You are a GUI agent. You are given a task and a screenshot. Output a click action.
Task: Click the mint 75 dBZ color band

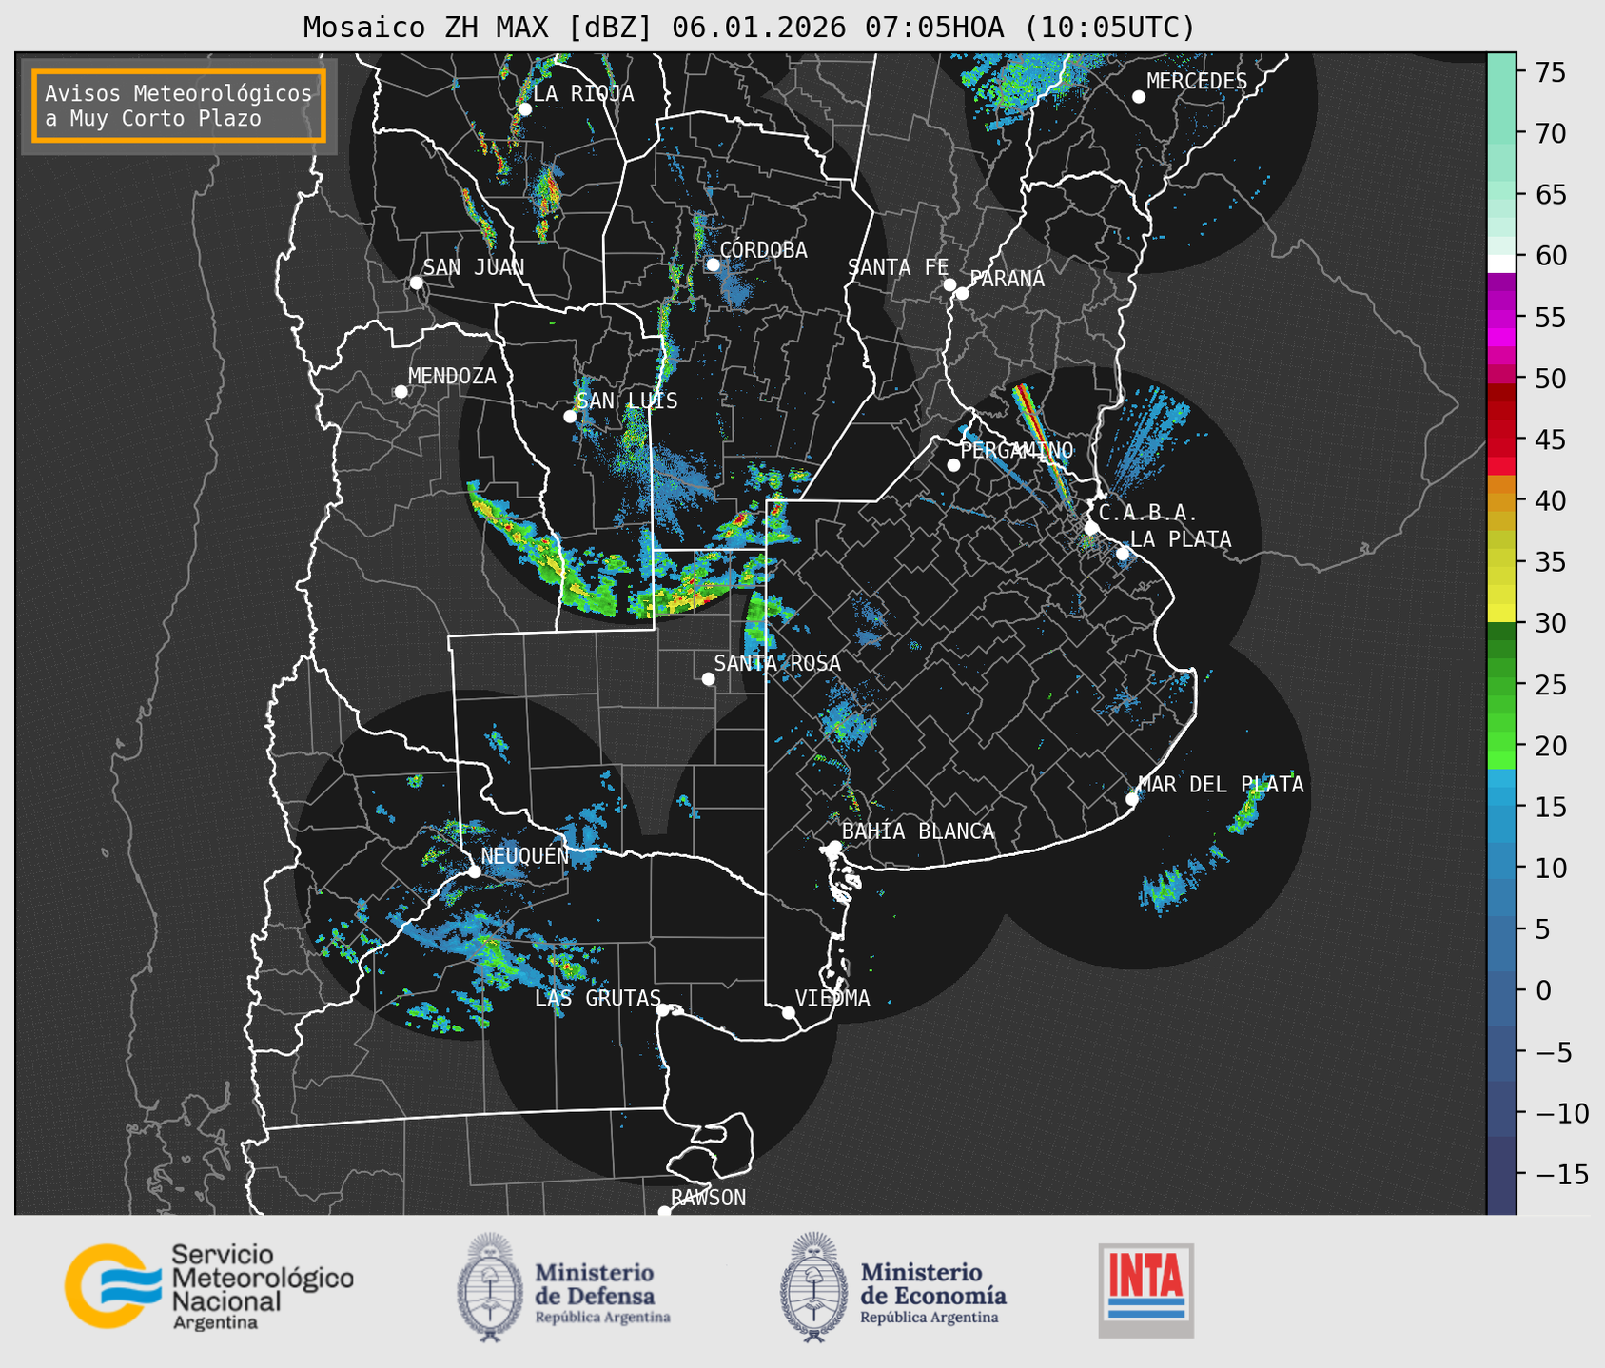tap(1501, 72)
